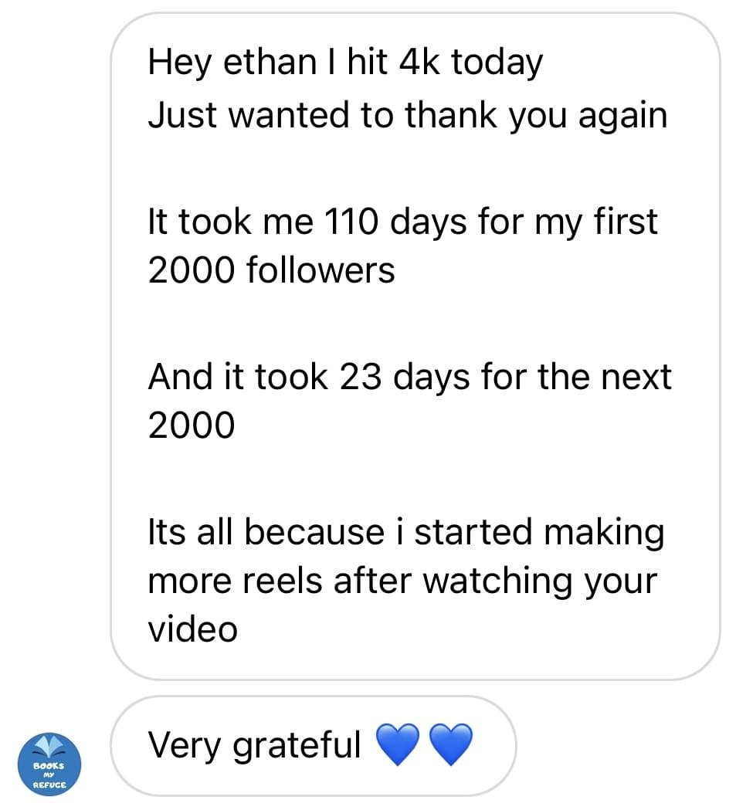The width and height of the screenshot is (736, 810).
Task: Click the "Its all because i started making" line
Action: click(405, 533)
